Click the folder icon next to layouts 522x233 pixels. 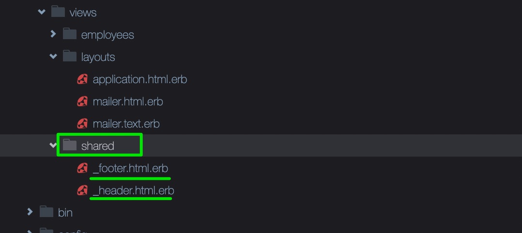point(70,57)
